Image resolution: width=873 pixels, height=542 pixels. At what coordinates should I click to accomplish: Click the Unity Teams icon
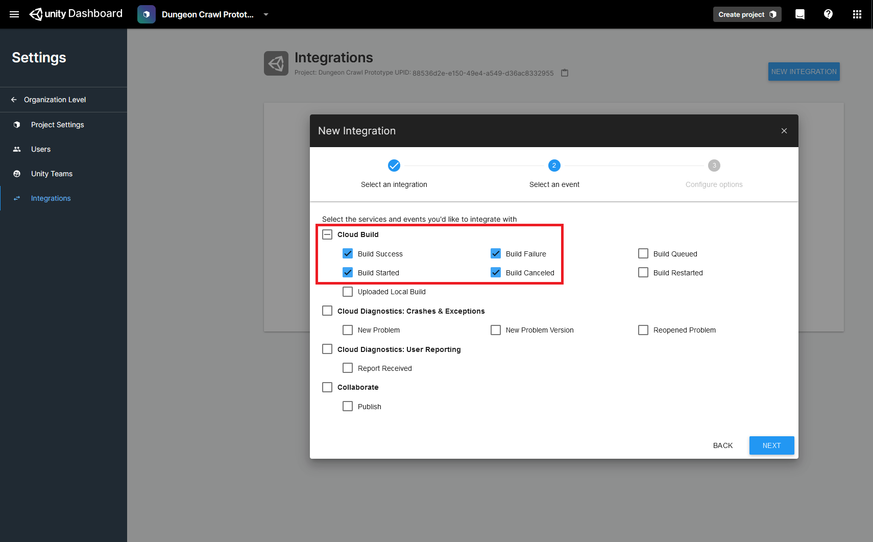[x=17, y=174]
